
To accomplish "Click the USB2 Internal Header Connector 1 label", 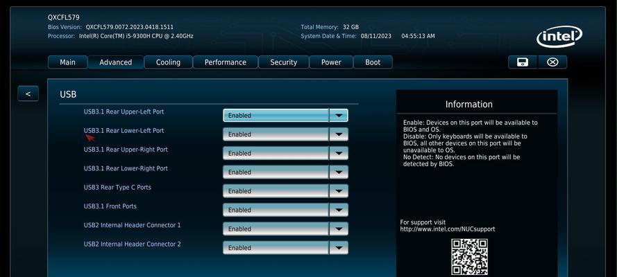I will [132, 225].
